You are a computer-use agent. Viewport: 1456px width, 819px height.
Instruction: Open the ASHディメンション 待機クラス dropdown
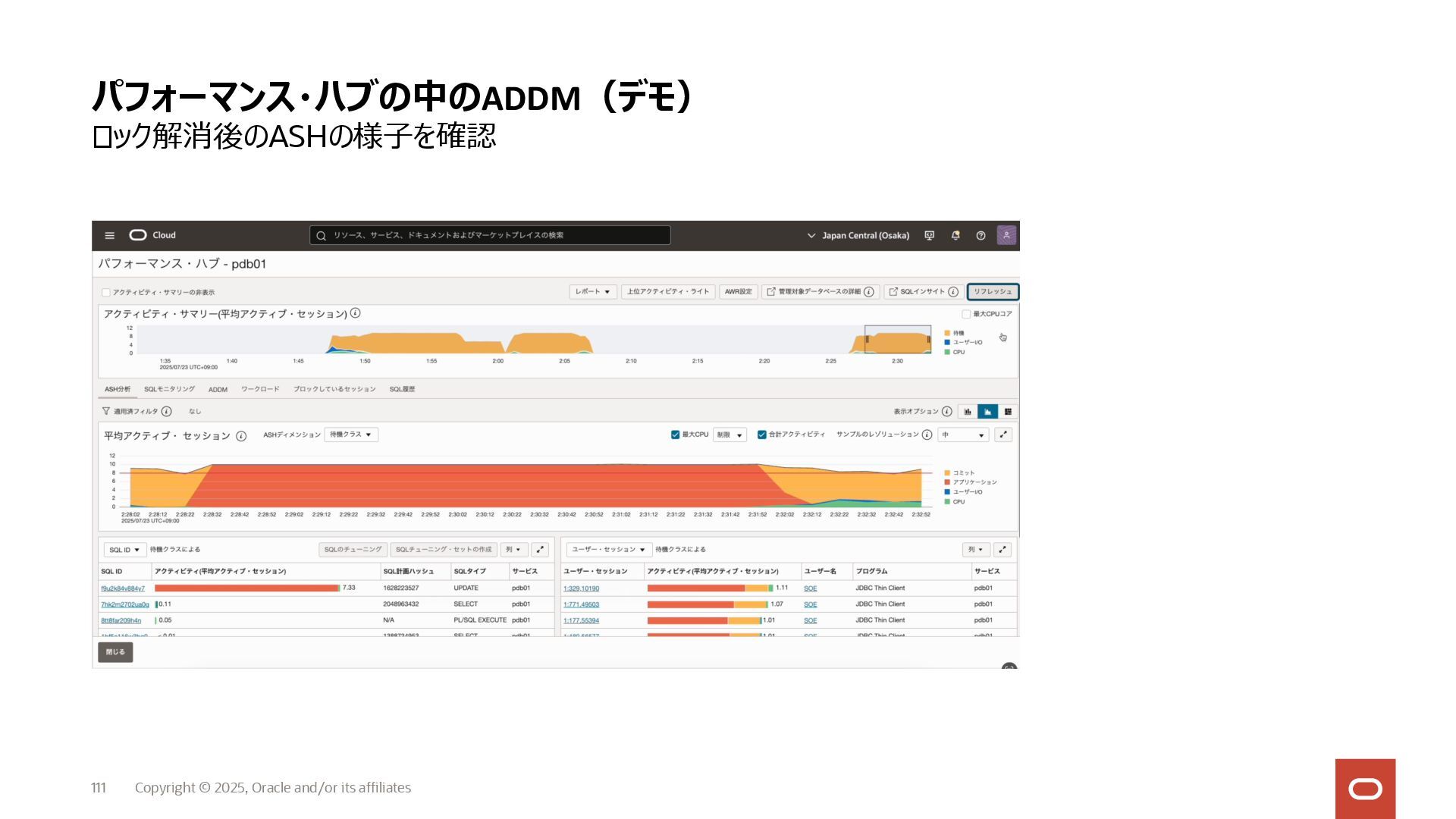(x=351, y=435)
